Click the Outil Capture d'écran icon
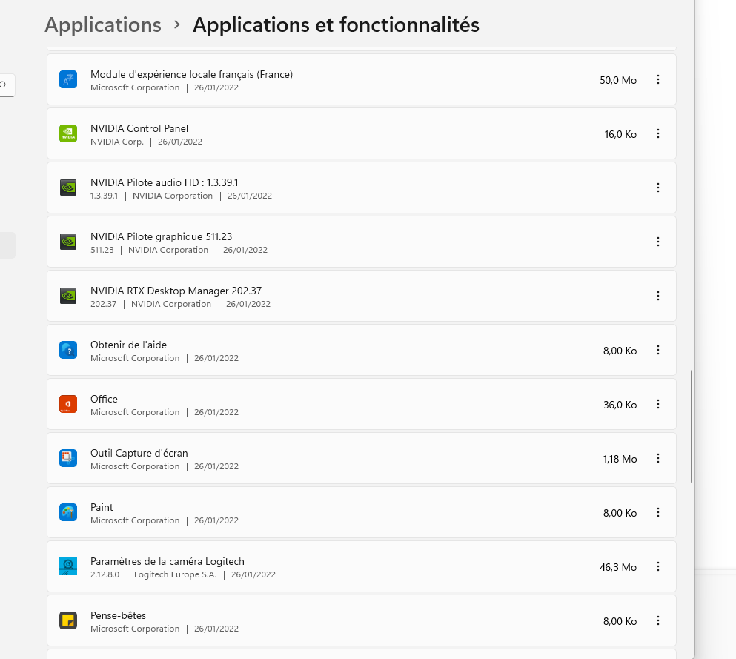The width and height of the screenshot is (736, 659). [68, 458]
